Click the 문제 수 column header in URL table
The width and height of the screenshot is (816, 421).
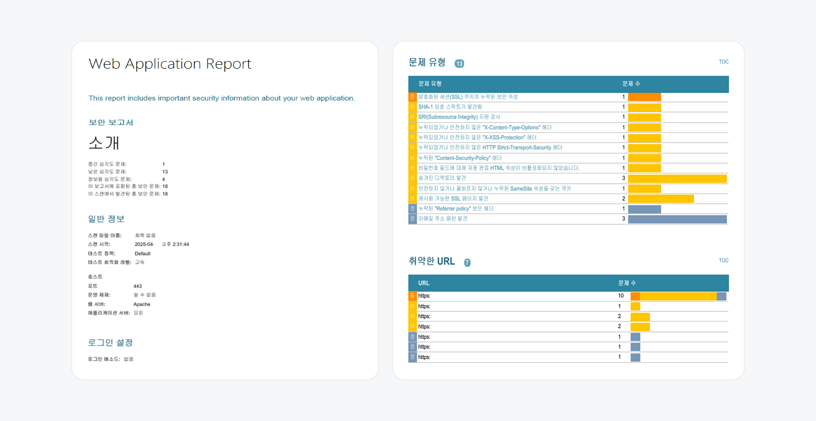627,283
